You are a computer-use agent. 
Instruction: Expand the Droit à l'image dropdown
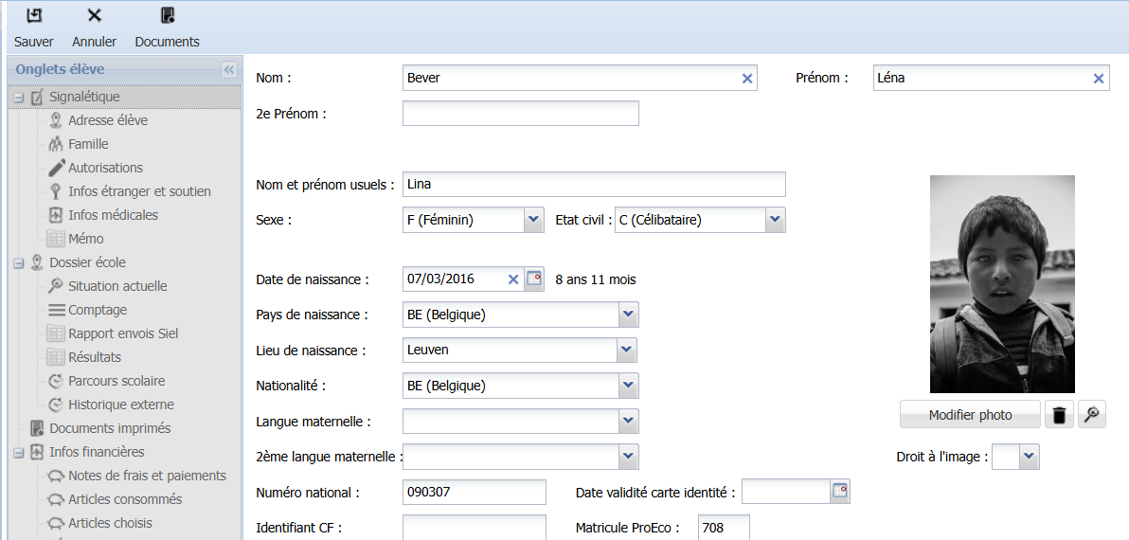1029,457
